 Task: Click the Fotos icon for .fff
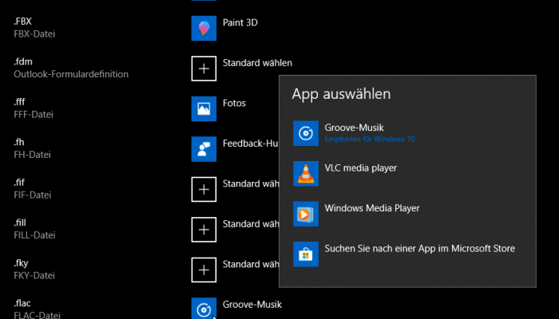[x=204, y=108]
